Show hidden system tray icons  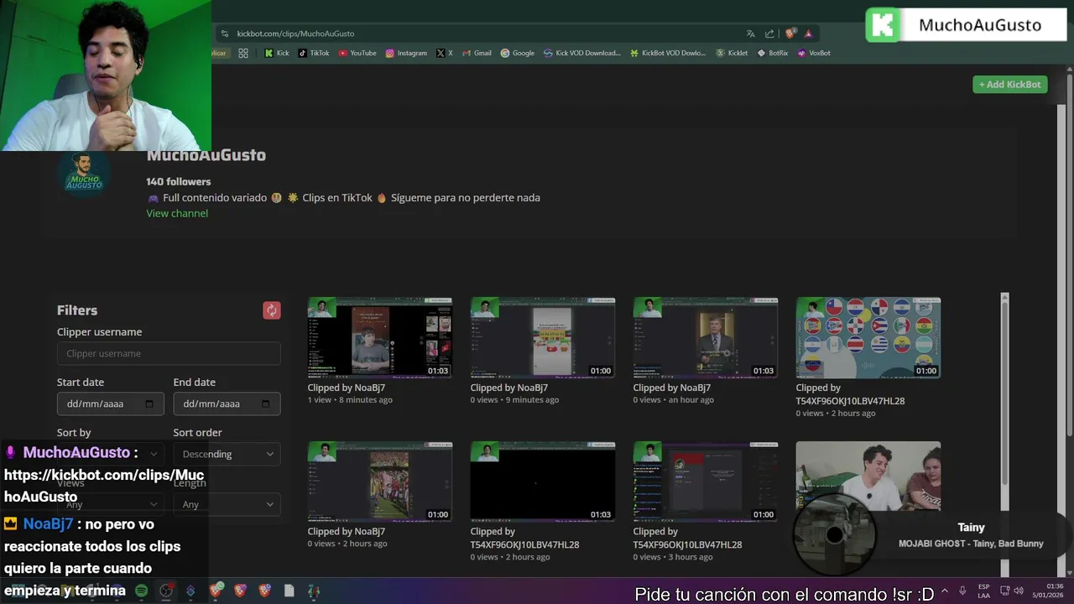(x=945, y=591)
